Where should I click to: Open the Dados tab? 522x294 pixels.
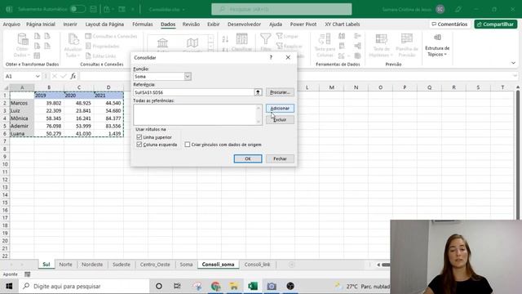pyautogui.click(x=168, y=24)
